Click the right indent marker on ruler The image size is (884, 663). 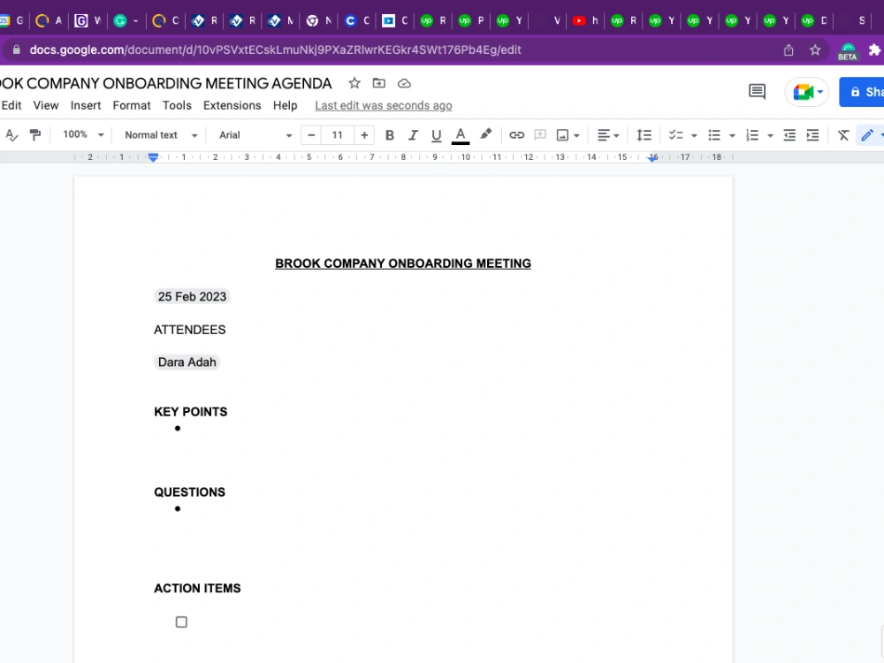click(652, 158)
